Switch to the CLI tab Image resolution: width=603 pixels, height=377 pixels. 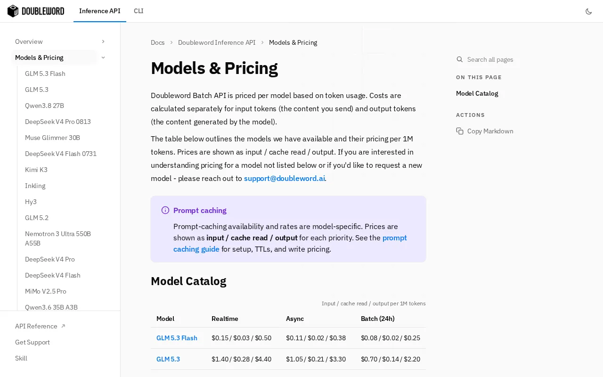(139, 11)
